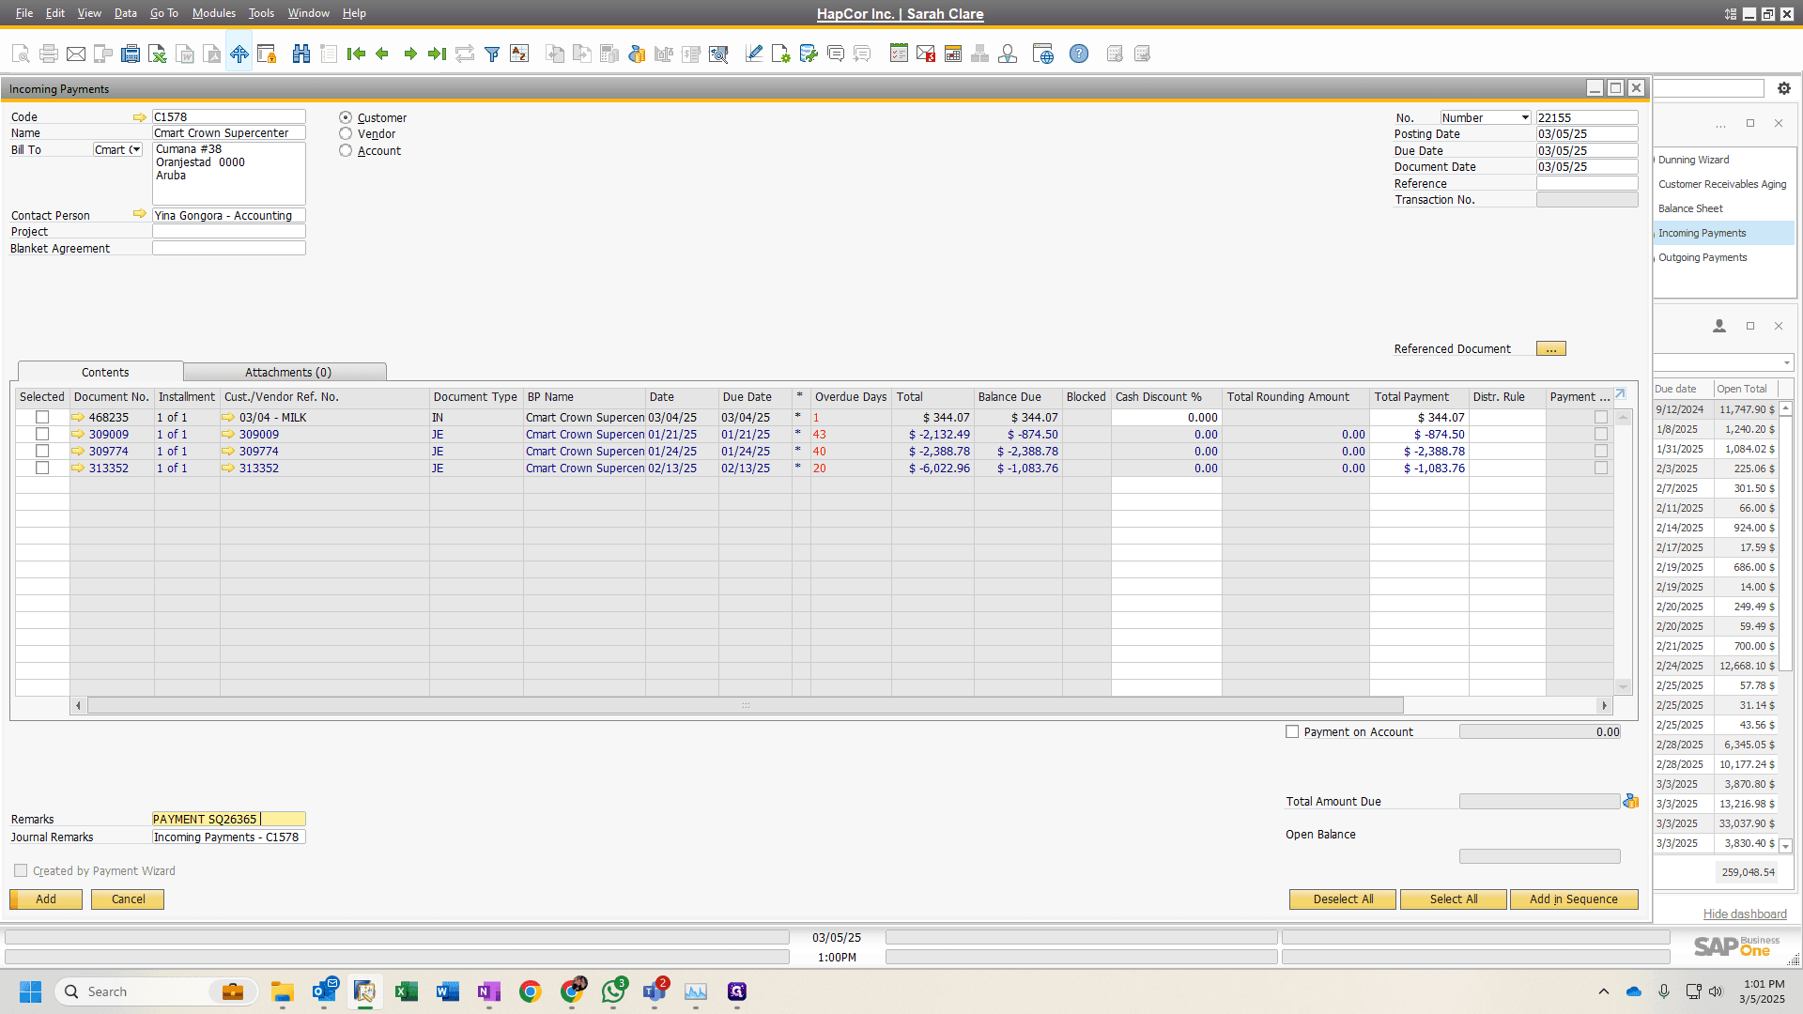
Task: Click the Print icon in toolbar
Action: click(x=49, y=54)
